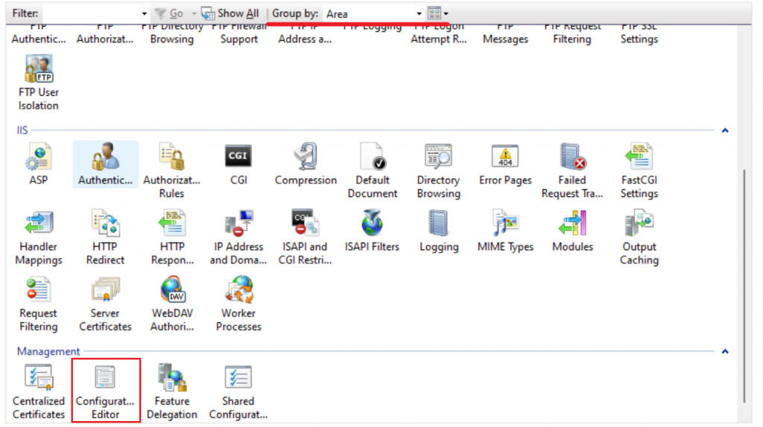Image resolution: width=763 pixels, height=427 pixels.
Task: Open the Configuration Editor
Action: pos(106,391)
